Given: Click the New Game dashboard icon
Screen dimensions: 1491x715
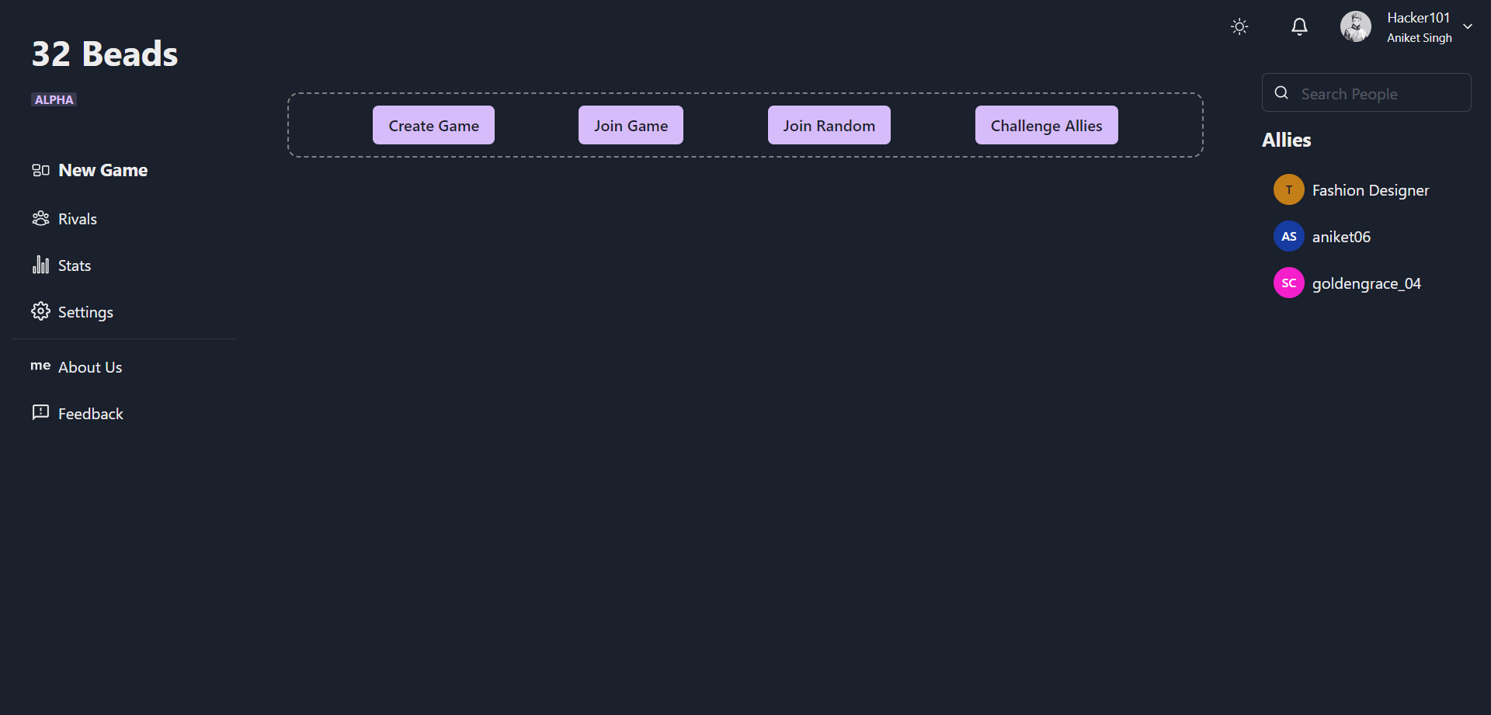Looking at the screenshot, I should [x=40, y=170].
